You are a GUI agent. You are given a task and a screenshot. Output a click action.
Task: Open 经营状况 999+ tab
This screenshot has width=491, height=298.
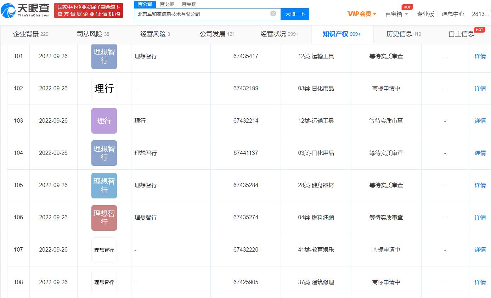[x=280, y=34]
